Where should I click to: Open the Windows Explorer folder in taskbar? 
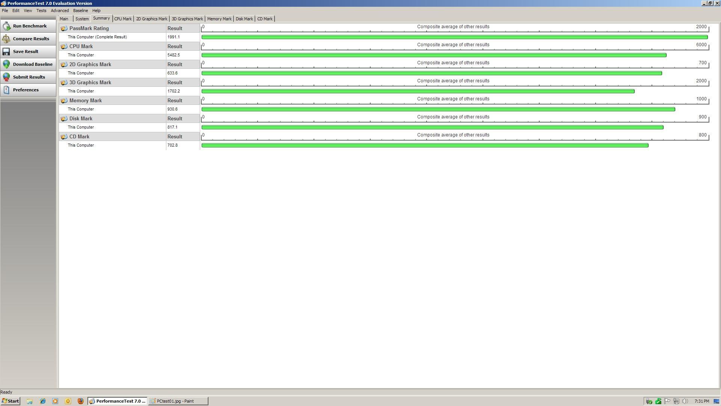click(30, 401)
